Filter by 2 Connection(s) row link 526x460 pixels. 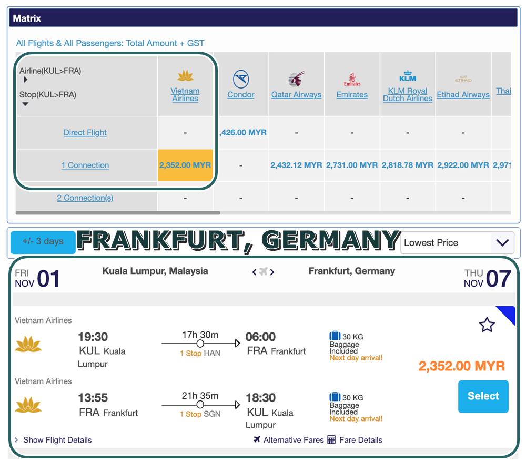pos(85,198)
